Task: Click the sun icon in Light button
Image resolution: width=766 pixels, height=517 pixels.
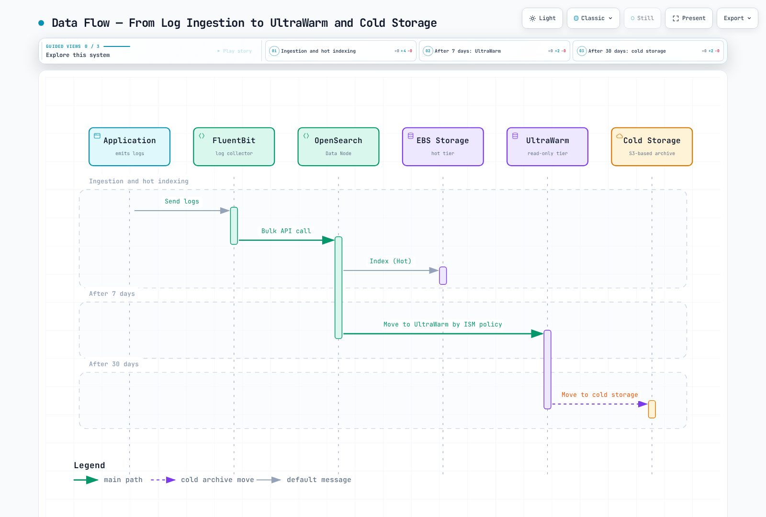Action: coord(532,18)
